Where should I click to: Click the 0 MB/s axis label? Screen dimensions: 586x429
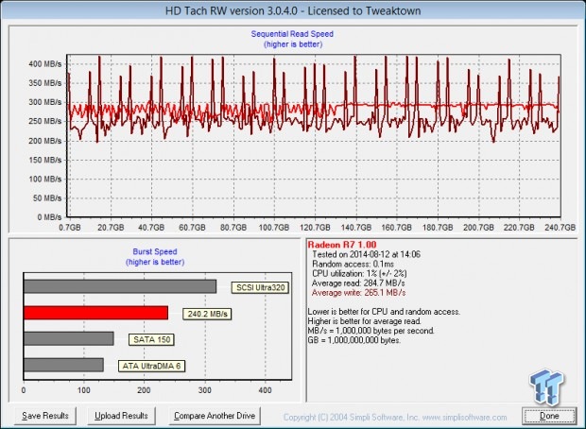(x=49, y=217)
